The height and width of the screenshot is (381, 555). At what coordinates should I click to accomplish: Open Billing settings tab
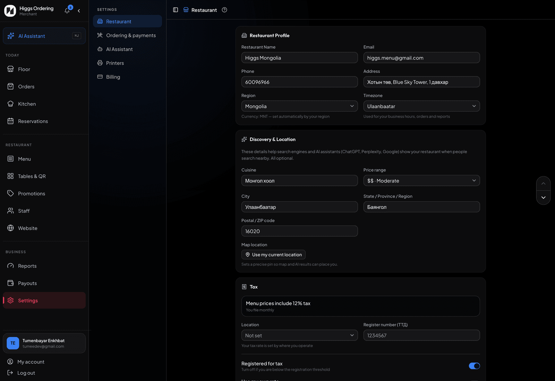(127, 77)
